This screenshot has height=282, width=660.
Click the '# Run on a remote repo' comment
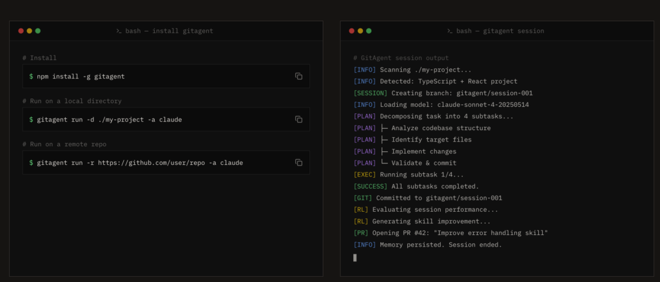point(64,144)
